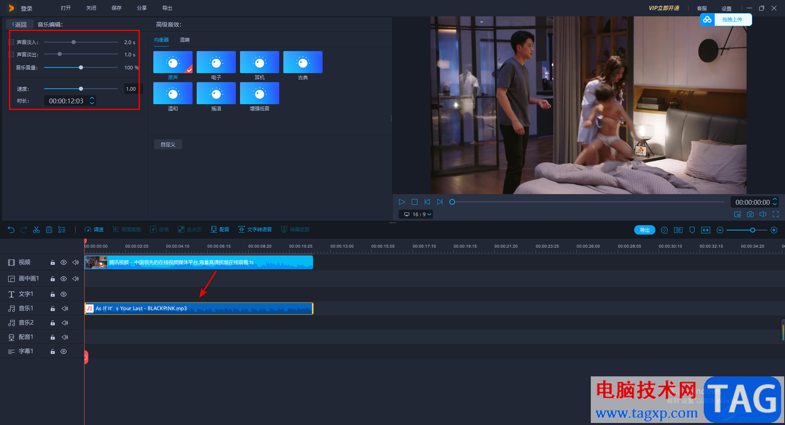This screenshot has width=785, height=425.
Task: Step to the previous frame
Action: 427,202
